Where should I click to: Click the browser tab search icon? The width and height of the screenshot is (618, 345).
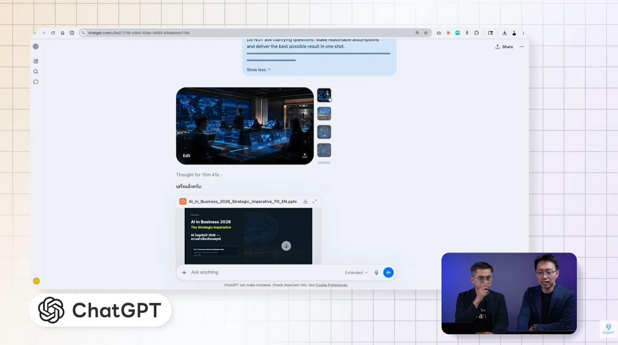pyautogui.click(x=490, y=33)
